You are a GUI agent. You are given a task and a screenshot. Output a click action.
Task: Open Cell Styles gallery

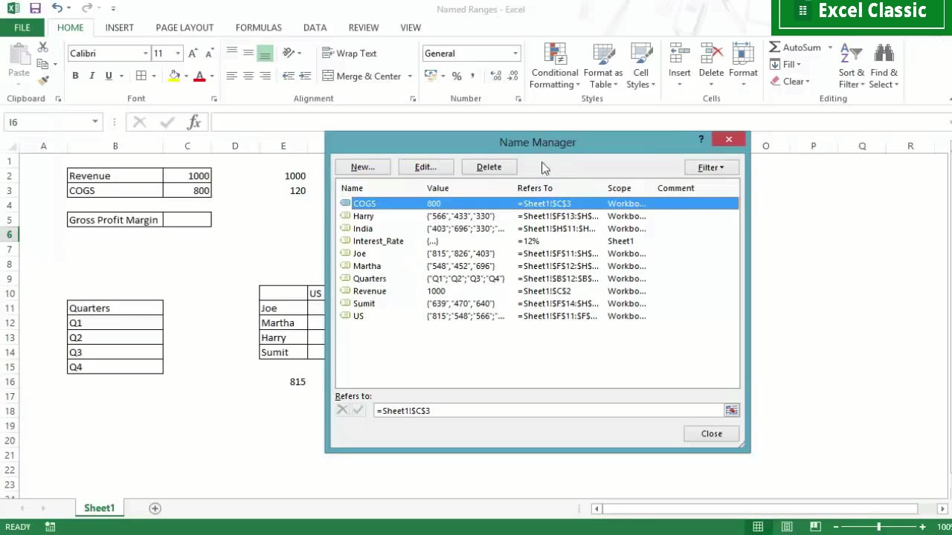coord(641,67)
